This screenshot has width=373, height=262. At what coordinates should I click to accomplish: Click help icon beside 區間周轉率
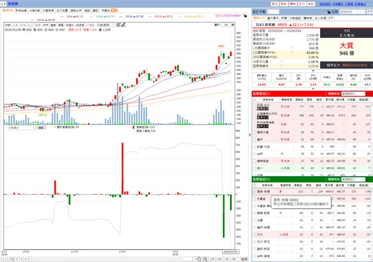pos(281,66)
